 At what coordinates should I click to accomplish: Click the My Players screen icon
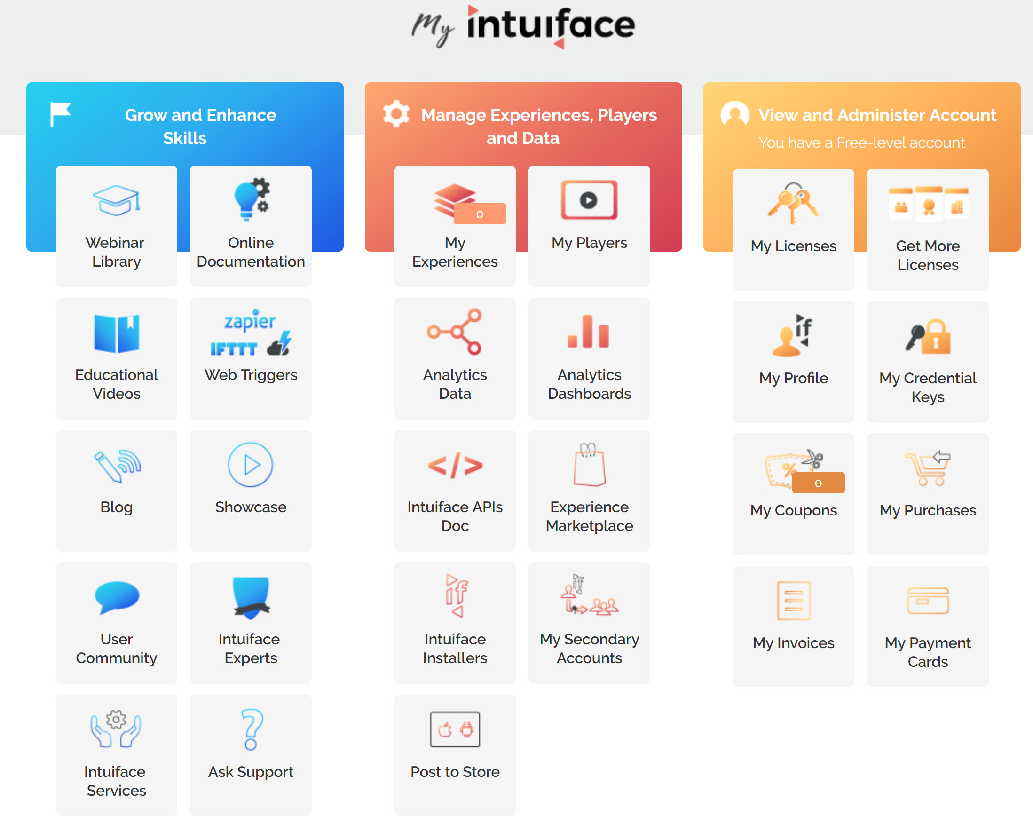589,199
